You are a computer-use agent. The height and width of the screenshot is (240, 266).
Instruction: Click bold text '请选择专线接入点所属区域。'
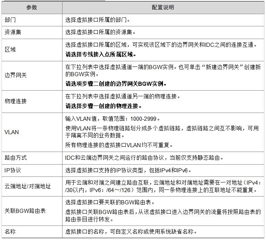point(101,55)
